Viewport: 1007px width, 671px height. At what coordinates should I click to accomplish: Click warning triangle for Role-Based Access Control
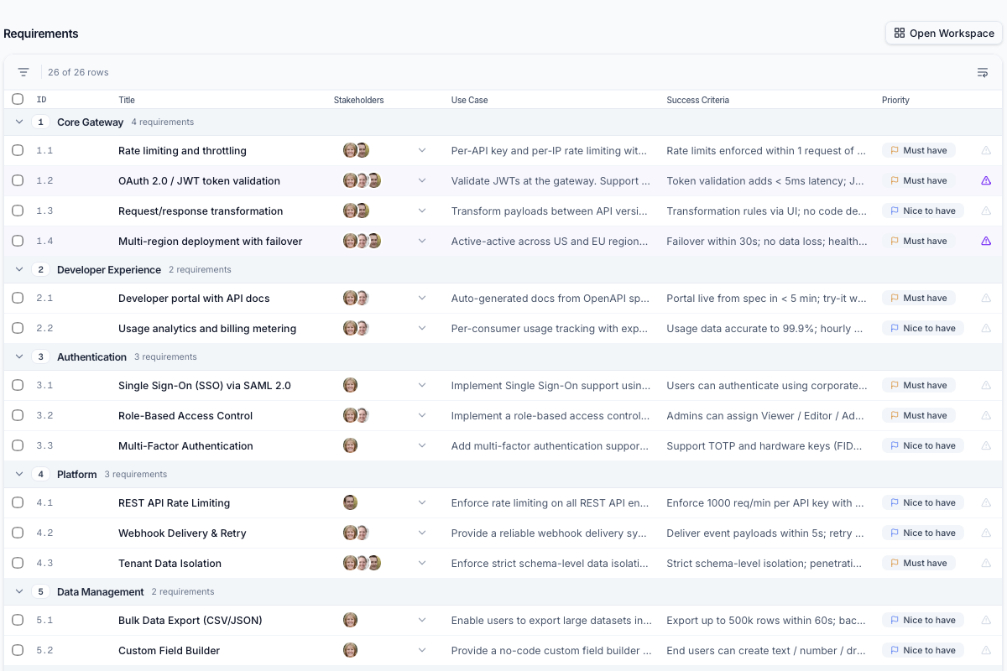[x=986, y=416]
